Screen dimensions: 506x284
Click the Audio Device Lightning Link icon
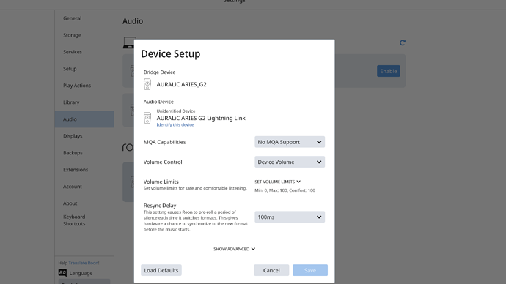147,118
